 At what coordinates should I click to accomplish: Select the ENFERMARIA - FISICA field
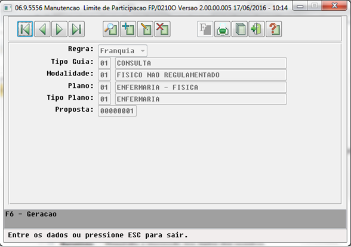click(x=201, y=87)
